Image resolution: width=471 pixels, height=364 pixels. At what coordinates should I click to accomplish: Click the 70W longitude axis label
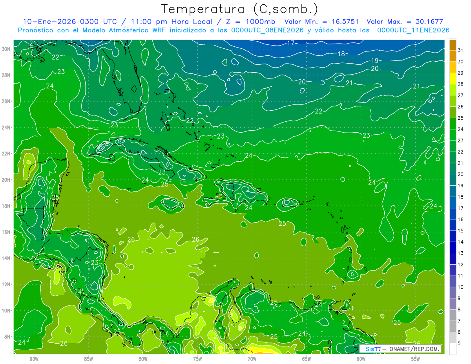(x=252, y=359)
